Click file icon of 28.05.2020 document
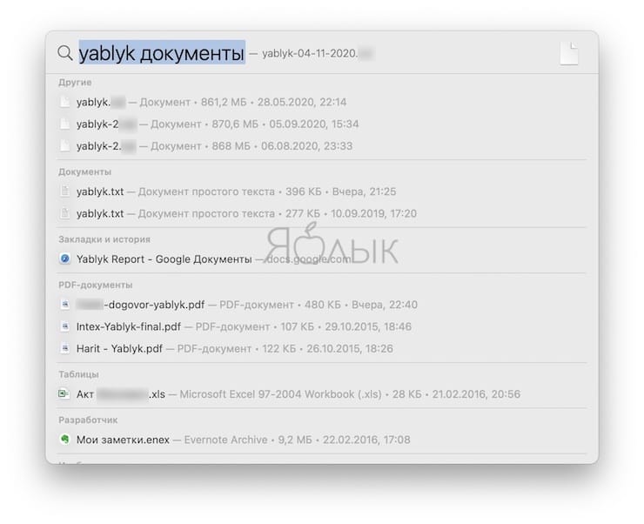The width and height of the screenshot is (644, 524). (65, 102)
